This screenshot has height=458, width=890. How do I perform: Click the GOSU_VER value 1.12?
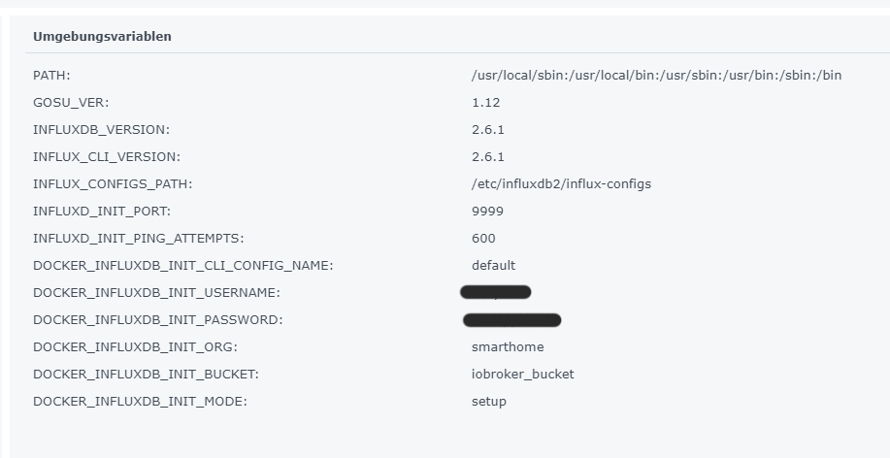486,103
